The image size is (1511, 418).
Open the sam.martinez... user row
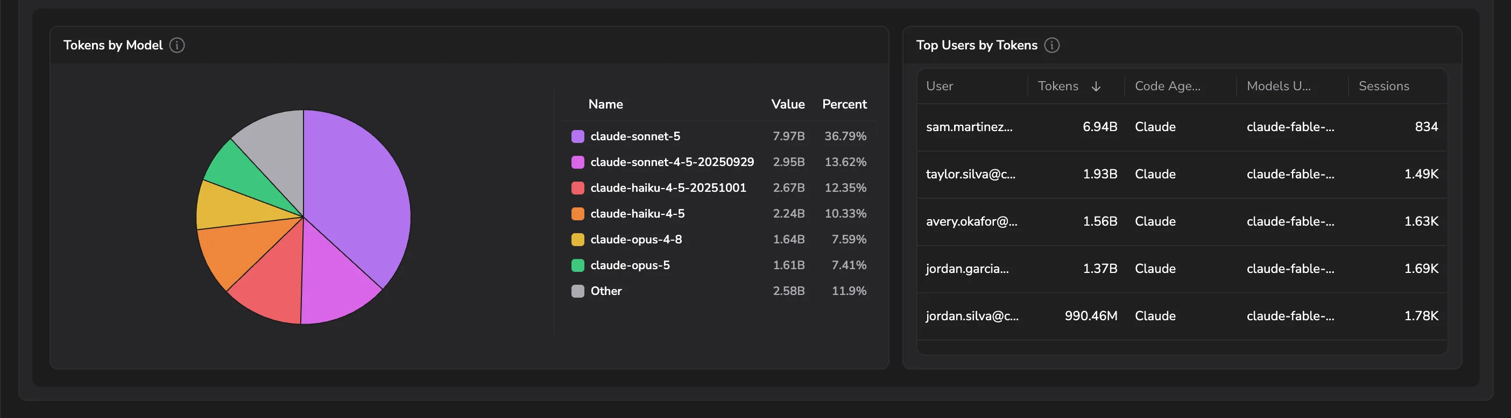pos(1182,127)
